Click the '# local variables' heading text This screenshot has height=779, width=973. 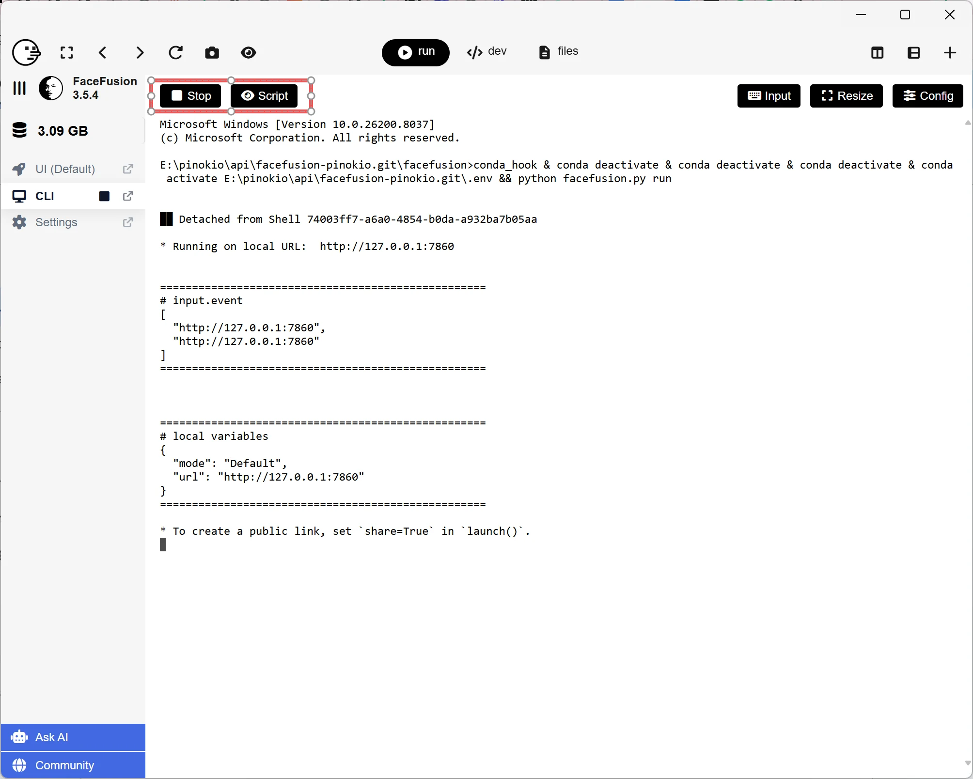click(214, 436)
